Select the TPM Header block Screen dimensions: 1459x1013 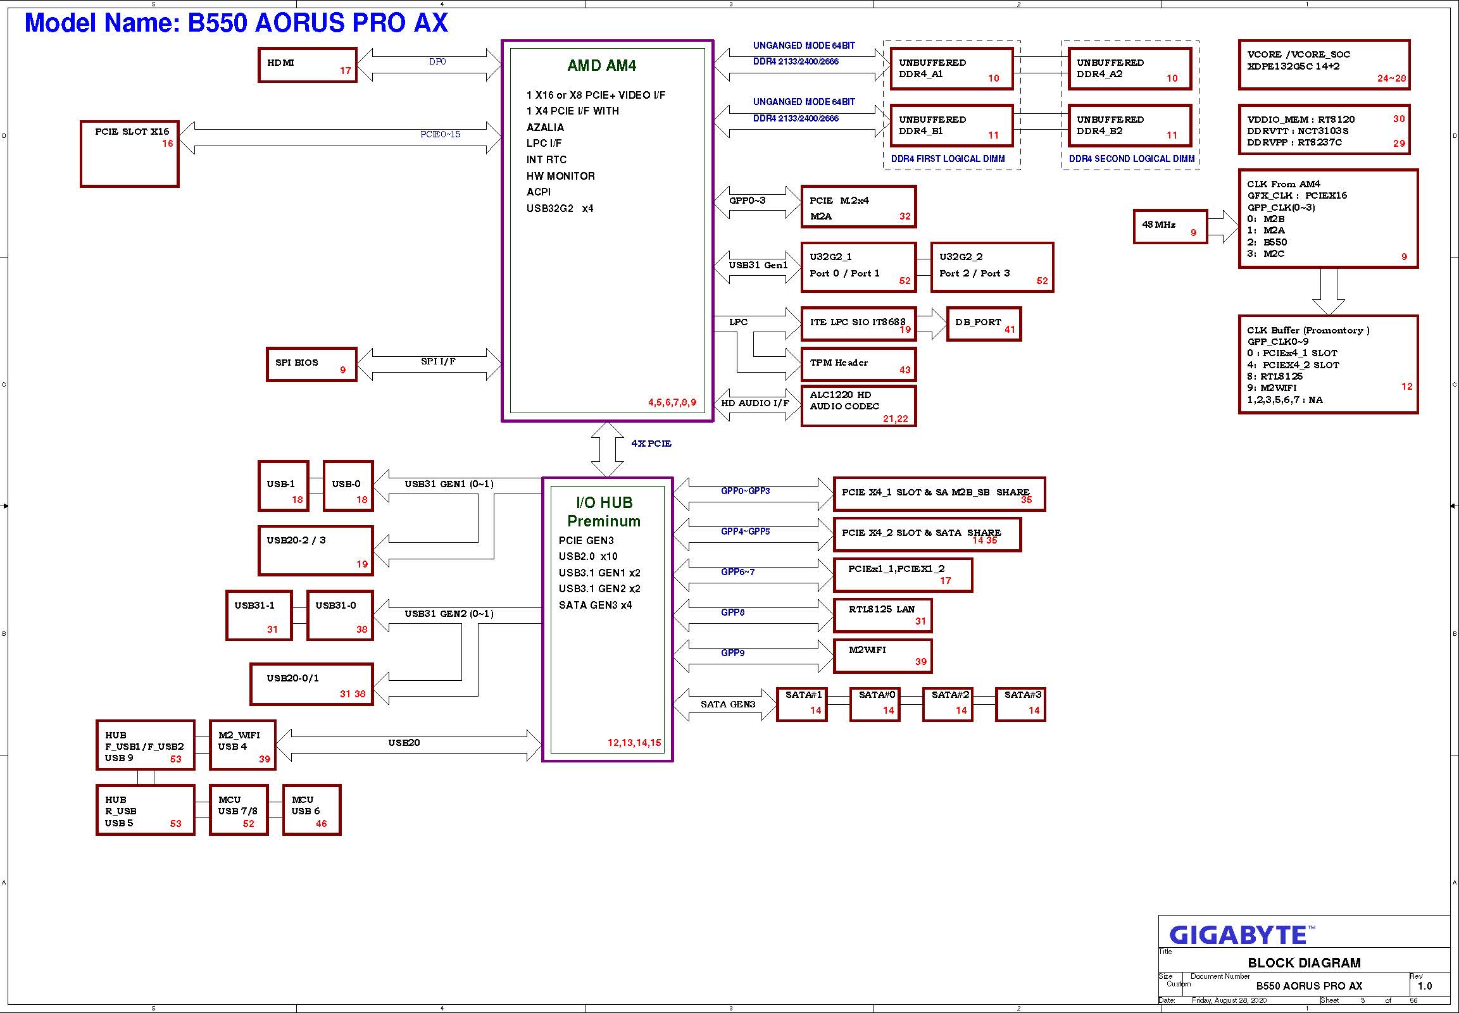point(858,365)
